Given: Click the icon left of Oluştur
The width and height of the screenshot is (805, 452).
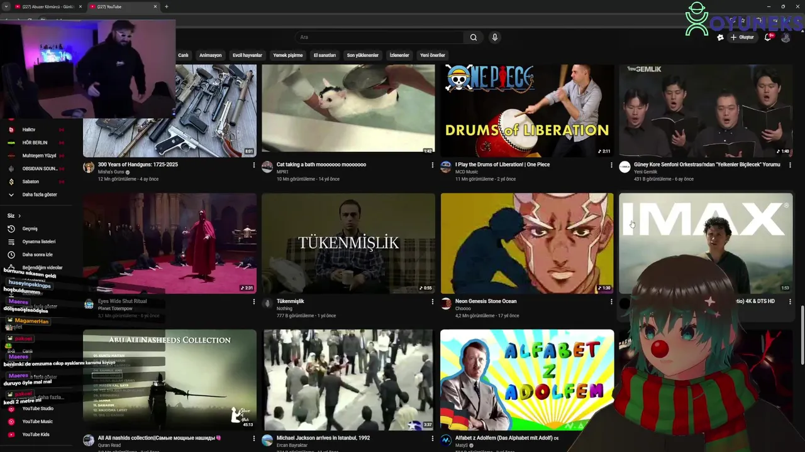Looking at the screenshot, I should [x=720, y=37].
